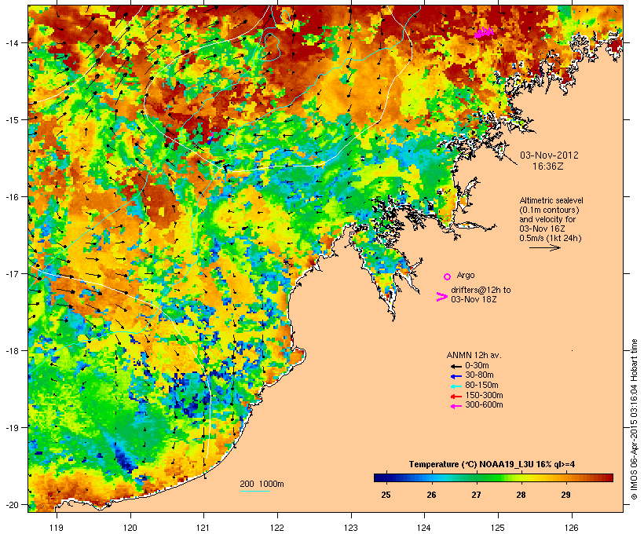Viewport: 644px width, 534px height.
Task: Click the date label 03-Nov-2012
Action: click(549, 155)
